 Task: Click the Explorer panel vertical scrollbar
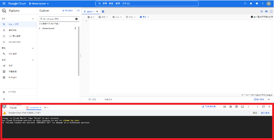pos(79,51)
